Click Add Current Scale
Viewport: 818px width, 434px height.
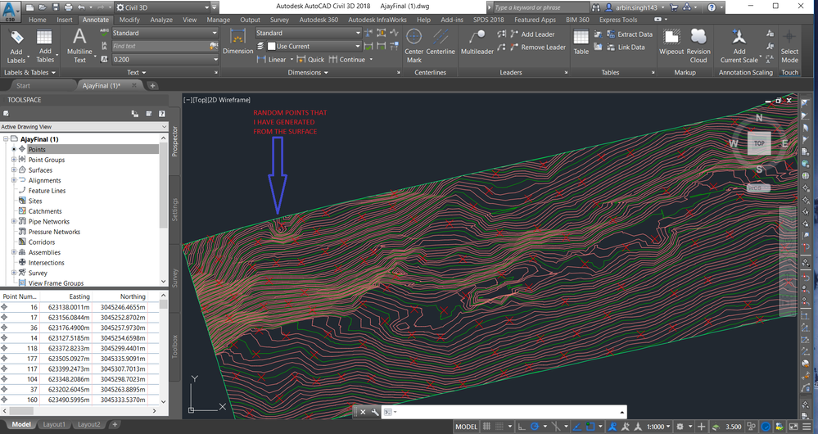click(739, 47)
